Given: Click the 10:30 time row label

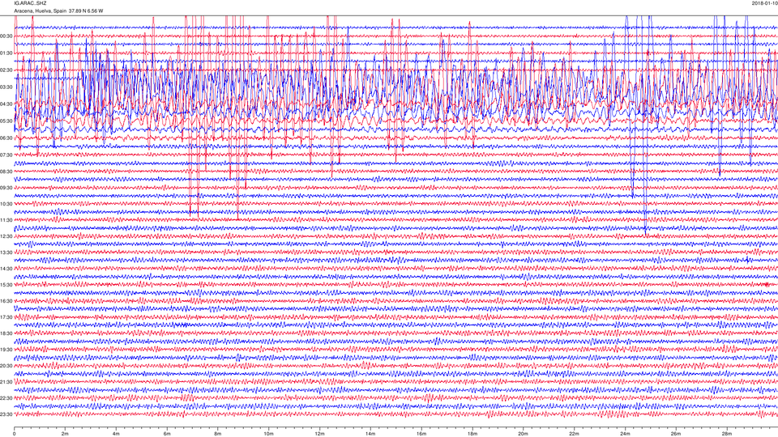Looking at the screenshot, I should (x=6, y=204).
